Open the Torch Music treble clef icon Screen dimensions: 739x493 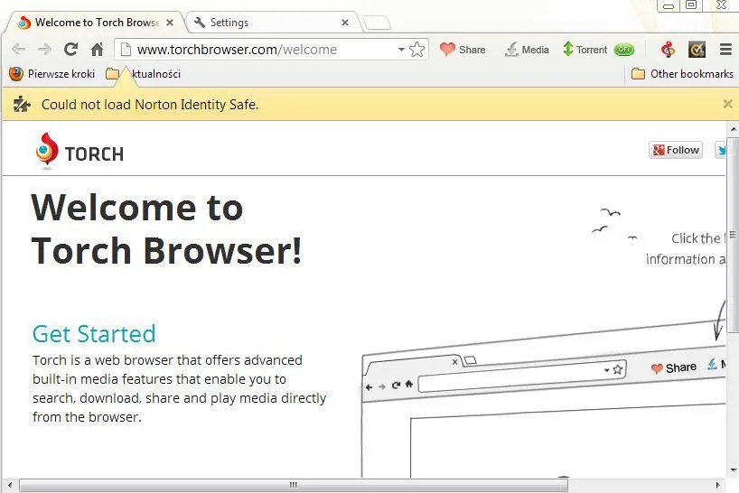pos(668,50)
